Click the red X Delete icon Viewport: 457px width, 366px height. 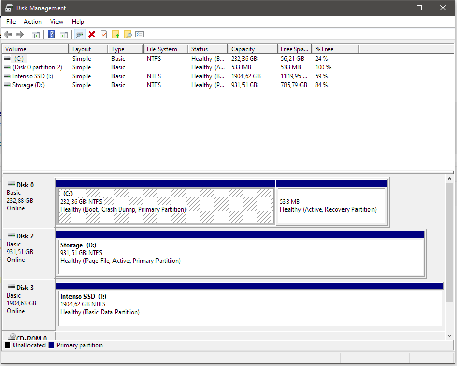[x=92, y=34]
